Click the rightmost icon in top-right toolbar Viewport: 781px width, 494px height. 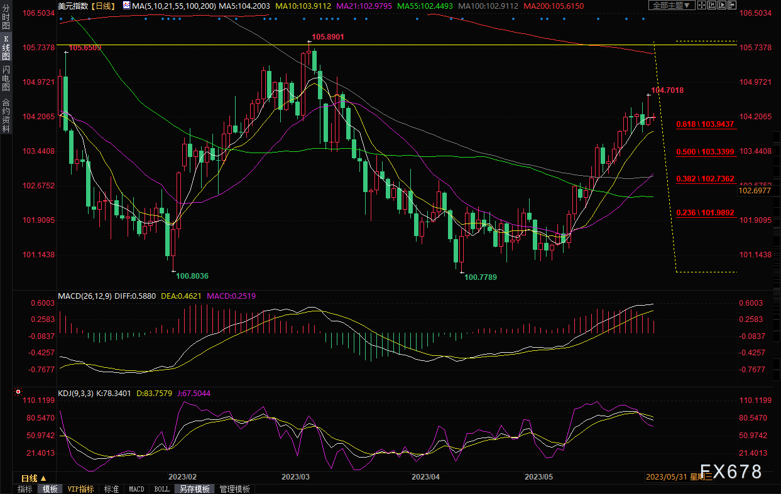coord(732,6)
